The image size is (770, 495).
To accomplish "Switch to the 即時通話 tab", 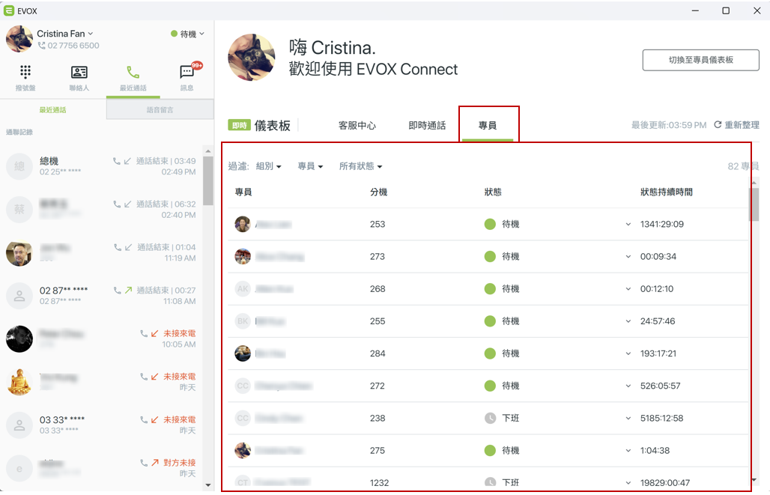I will click(427, 125).
